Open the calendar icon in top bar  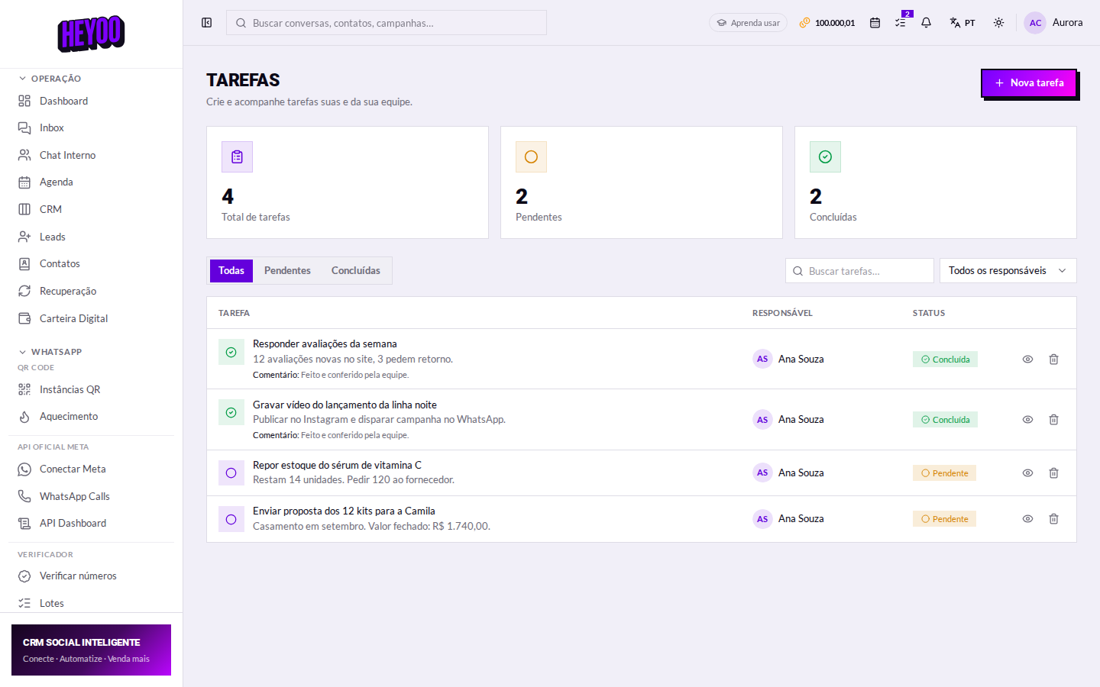(x=875, y=23)
